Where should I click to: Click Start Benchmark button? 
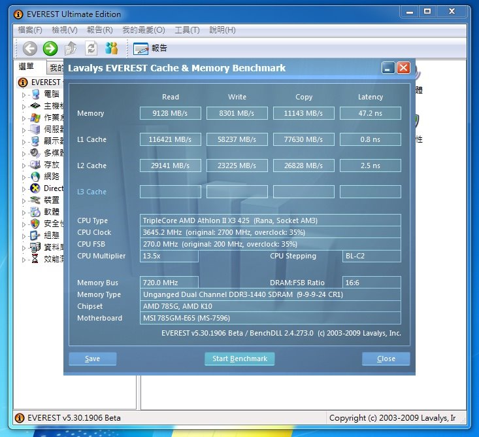(x=240, y=358)
